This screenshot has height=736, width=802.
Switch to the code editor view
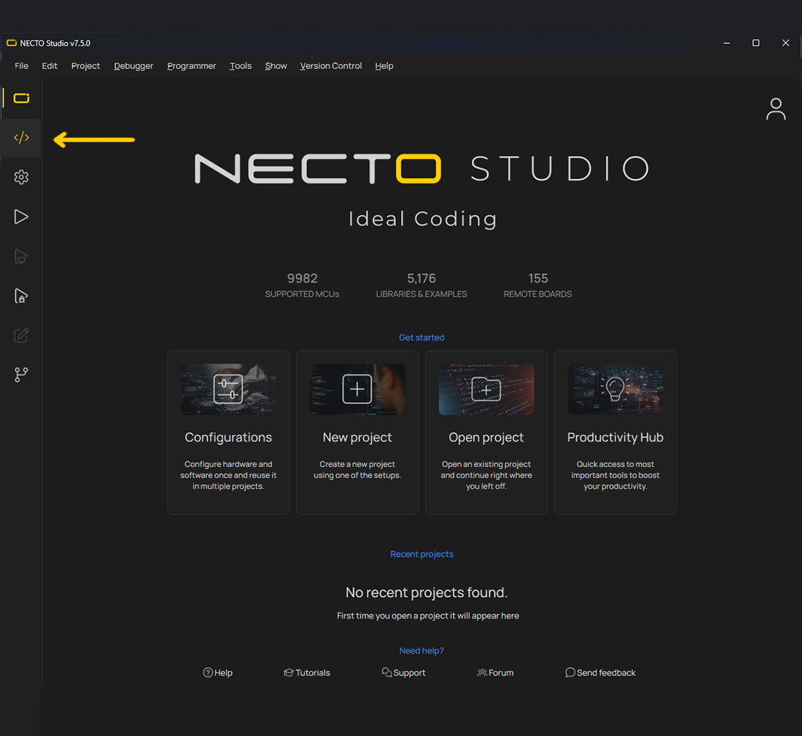coord(21,138)
